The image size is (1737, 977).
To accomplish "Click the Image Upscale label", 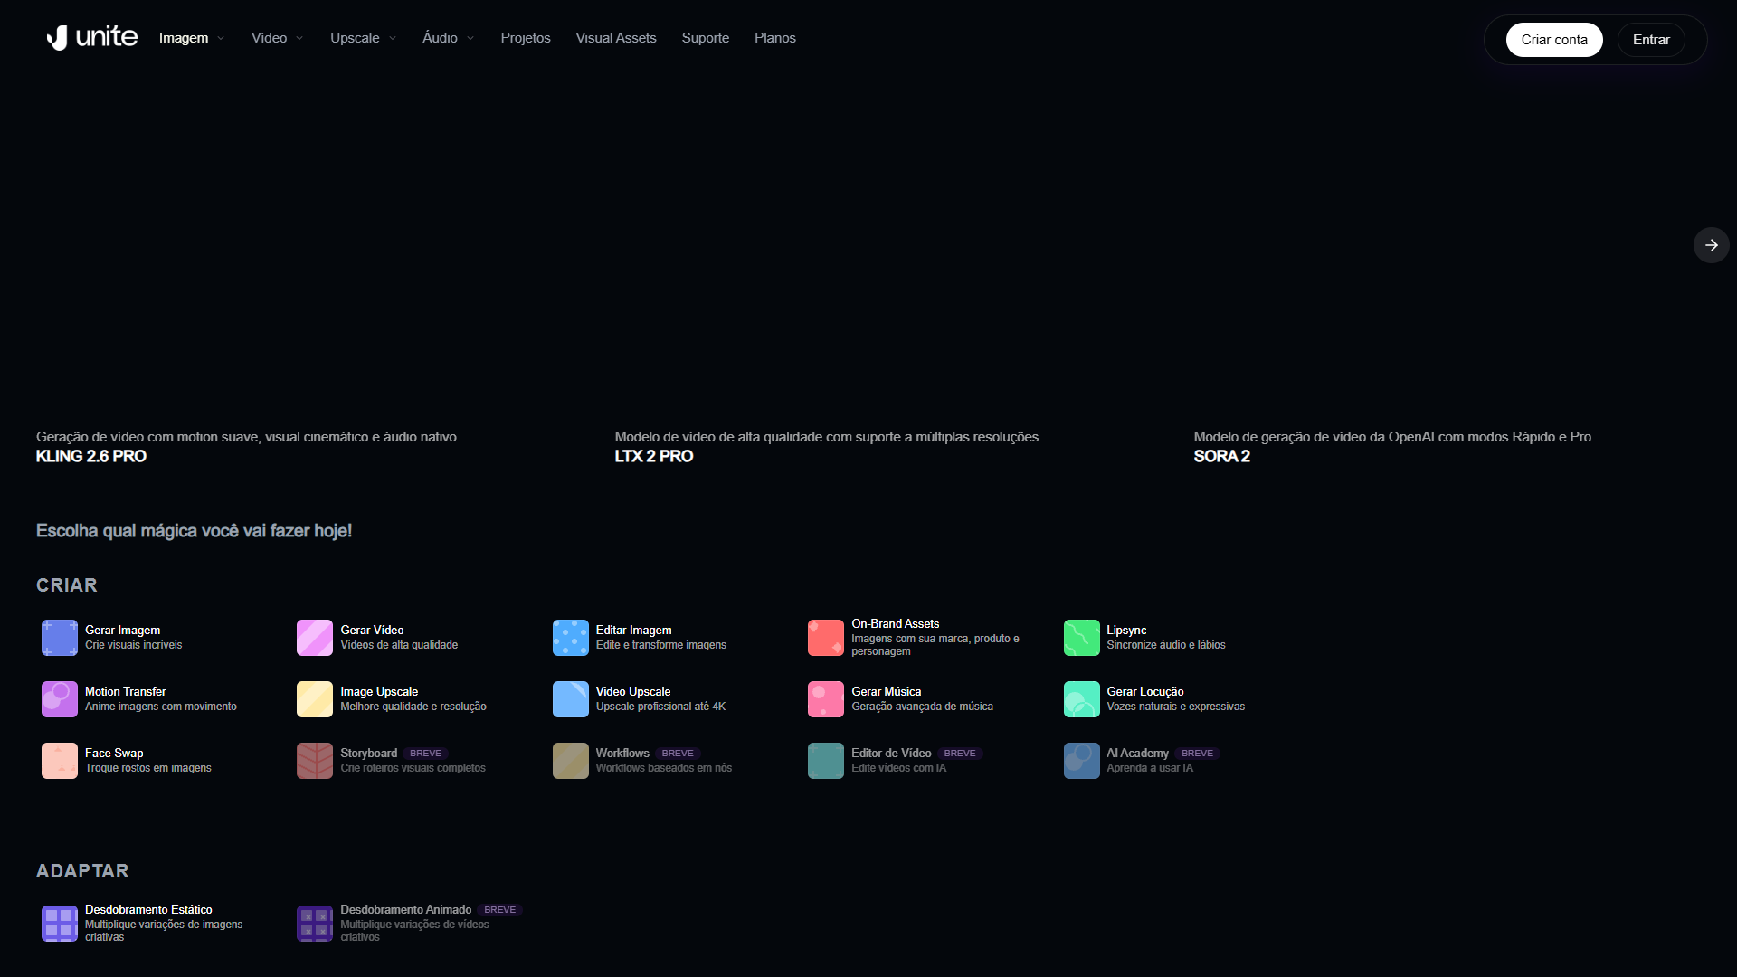I will (379, 692).
